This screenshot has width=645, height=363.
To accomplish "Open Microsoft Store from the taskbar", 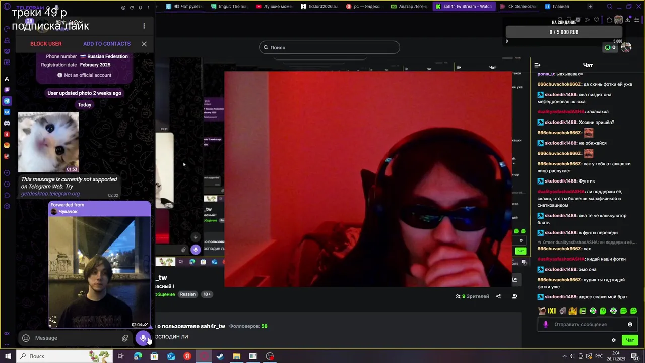I will coord(154,356).
